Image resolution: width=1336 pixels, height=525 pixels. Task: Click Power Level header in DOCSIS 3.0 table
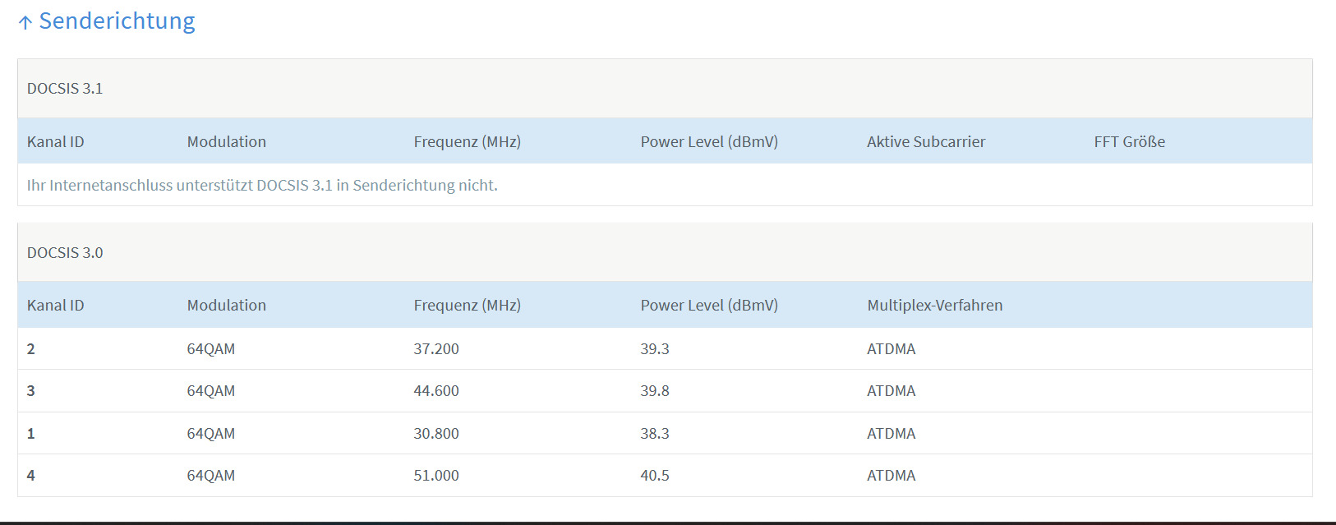(x=708, y=306)
